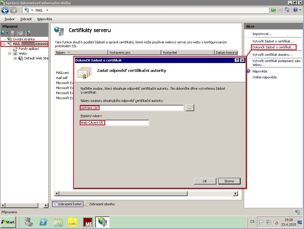The height and width of the screenshot is (229, 304).
Task: Click the Home icon in address toolbar
Action: click(287, 10)
